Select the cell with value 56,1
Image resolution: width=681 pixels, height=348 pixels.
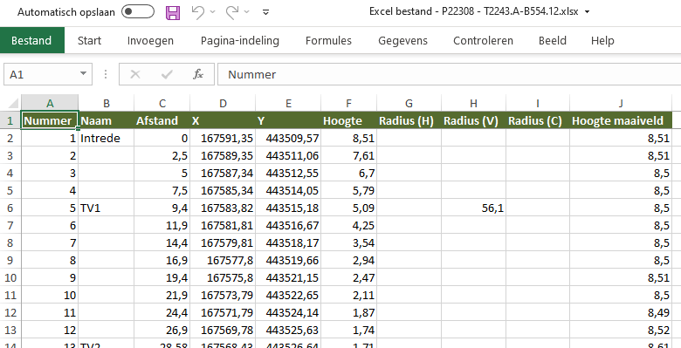[473, 208]
